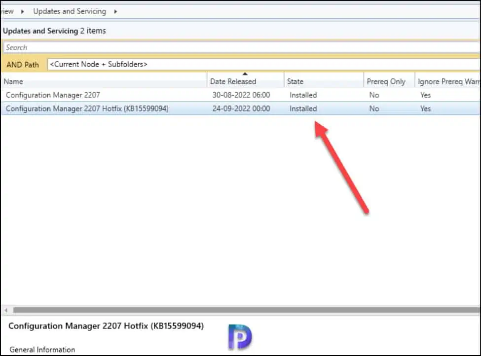Click Installed state of the Hotfix row
This screenshot has height=356, width=481.
tap(303, 108)
